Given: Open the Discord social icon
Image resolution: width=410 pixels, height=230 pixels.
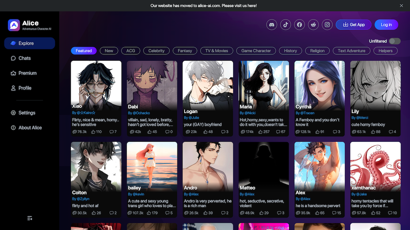Looking at the screenshot, I should pos(272,25).
